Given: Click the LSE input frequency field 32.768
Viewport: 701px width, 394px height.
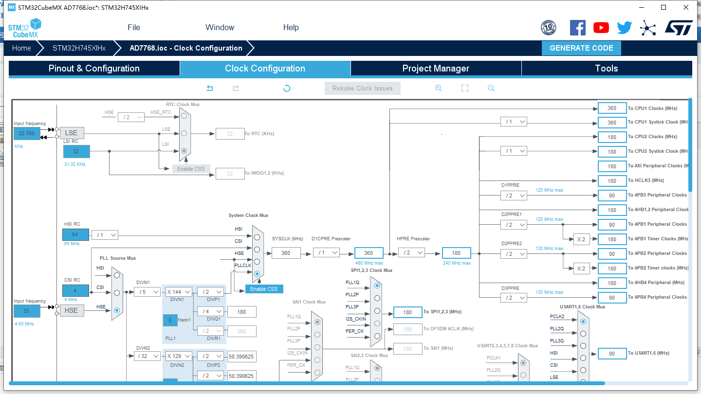Looking at the screenshot, I should (27, 133).
